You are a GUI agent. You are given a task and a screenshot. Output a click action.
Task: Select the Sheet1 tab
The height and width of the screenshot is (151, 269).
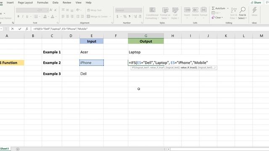point(5,148)
